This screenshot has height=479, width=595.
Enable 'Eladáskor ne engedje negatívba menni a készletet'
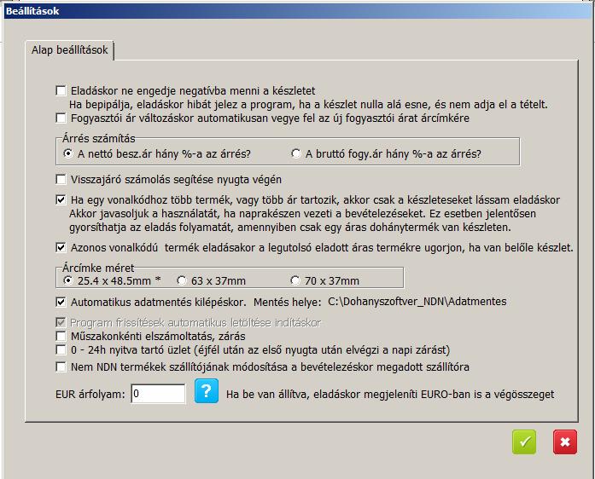coord(61,90)
